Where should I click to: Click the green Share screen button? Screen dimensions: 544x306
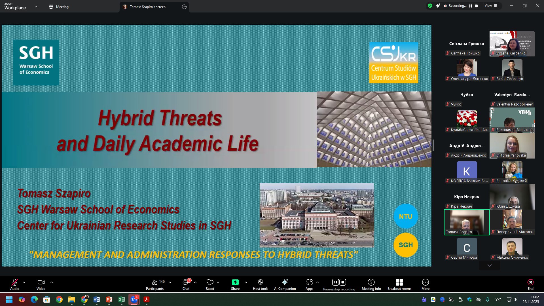pyautogui.click(x=235, y=284)
